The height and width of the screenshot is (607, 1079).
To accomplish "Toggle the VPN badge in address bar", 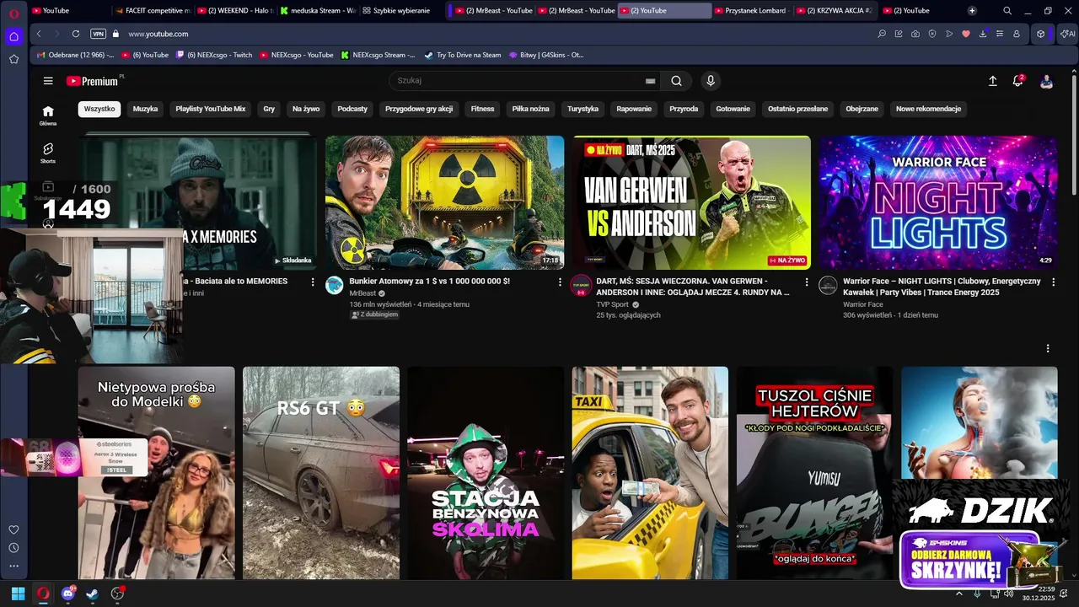I will (x=98, y=34).
